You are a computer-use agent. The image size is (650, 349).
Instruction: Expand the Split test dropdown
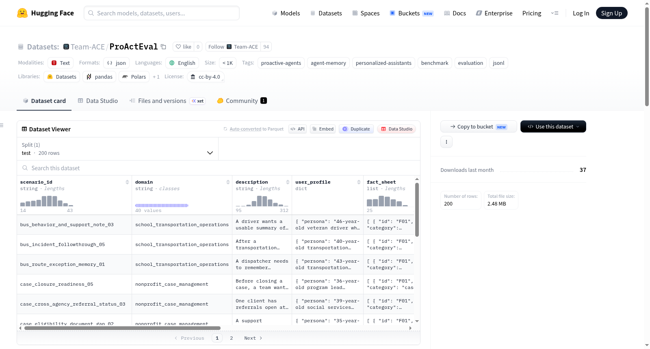tap(117, 149)
